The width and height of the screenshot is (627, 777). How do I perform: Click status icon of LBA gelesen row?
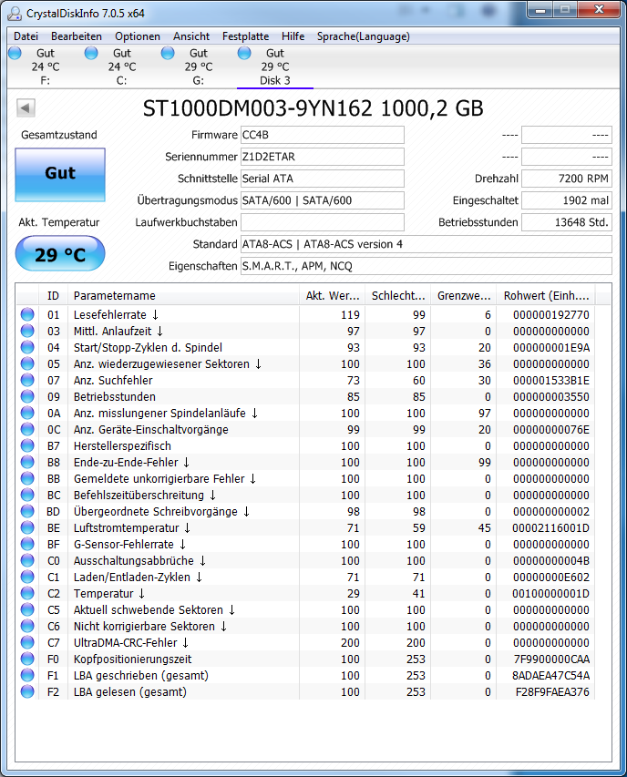tap(27, 691)
